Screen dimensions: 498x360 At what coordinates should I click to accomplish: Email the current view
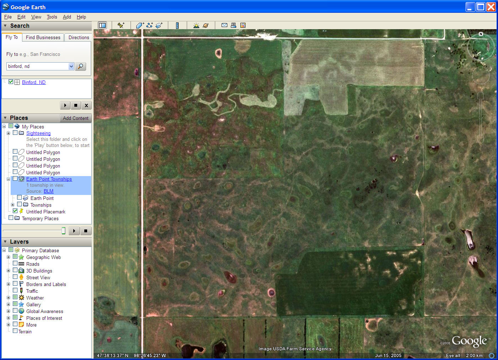[x=224, y=25]
